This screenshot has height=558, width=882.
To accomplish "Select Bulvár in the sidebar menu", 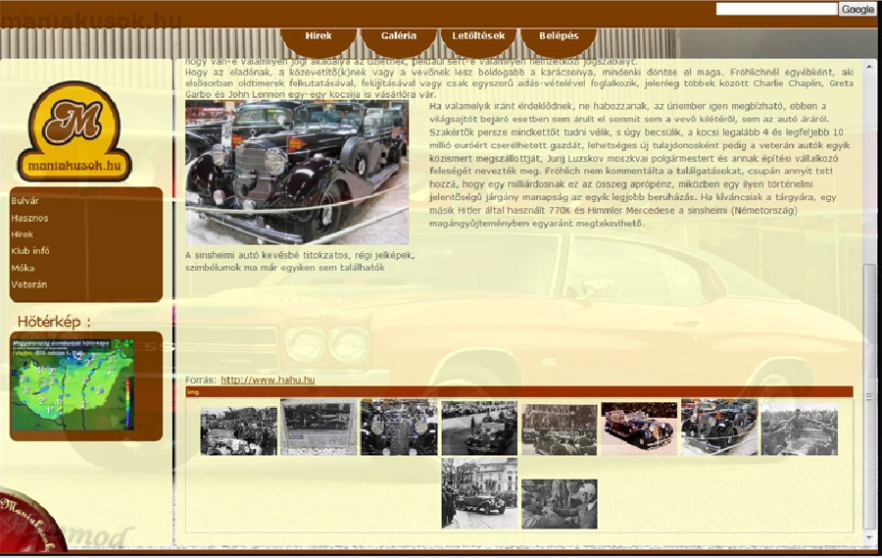I will point(25,201).
